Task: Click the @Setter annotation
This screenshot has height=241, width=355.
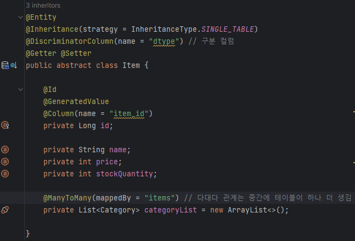Action: pyautogui.click(x=76, y=53)
